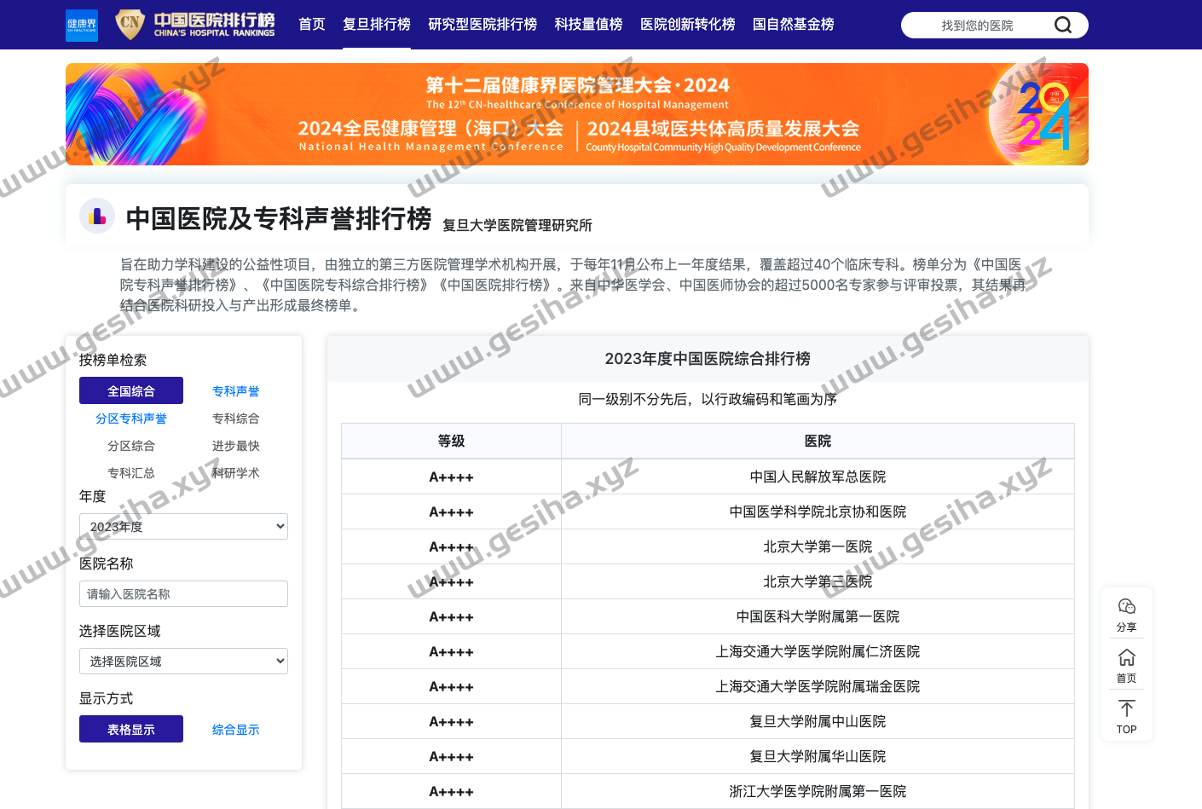Focus the 找到您的医院 search box
The height and width of the screenshot is (809, 1202).
[x=976, y=26]
